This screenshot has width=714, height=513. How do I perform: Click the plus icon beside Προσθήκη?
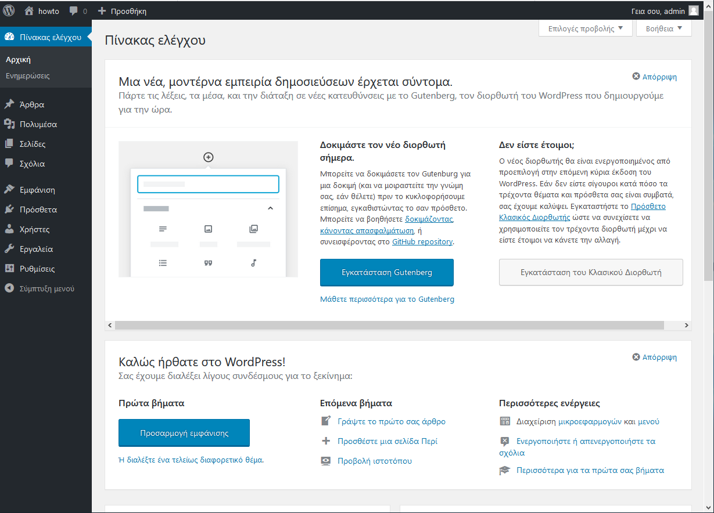[x=102, y=11]
